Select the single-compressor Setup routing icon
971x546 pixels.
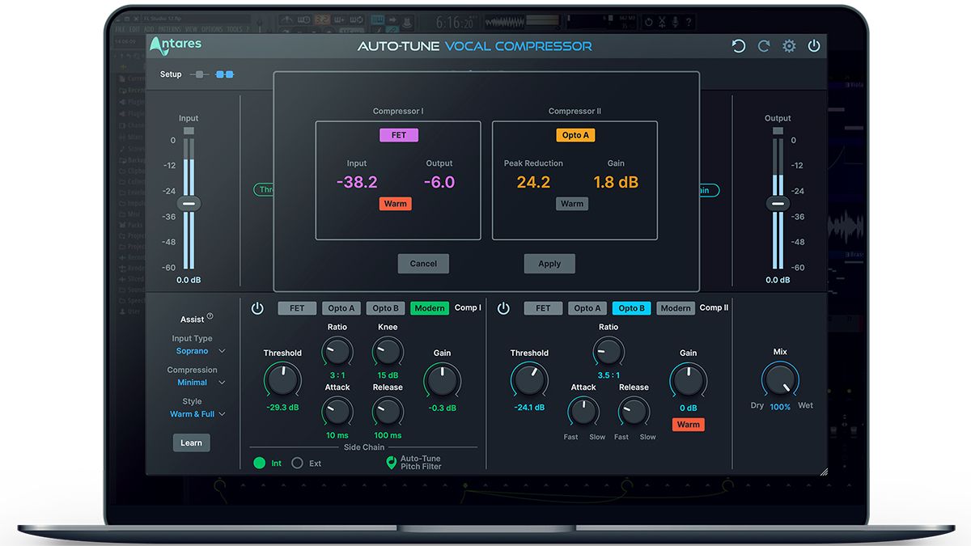pyautogui.click(x=199, y=74)
